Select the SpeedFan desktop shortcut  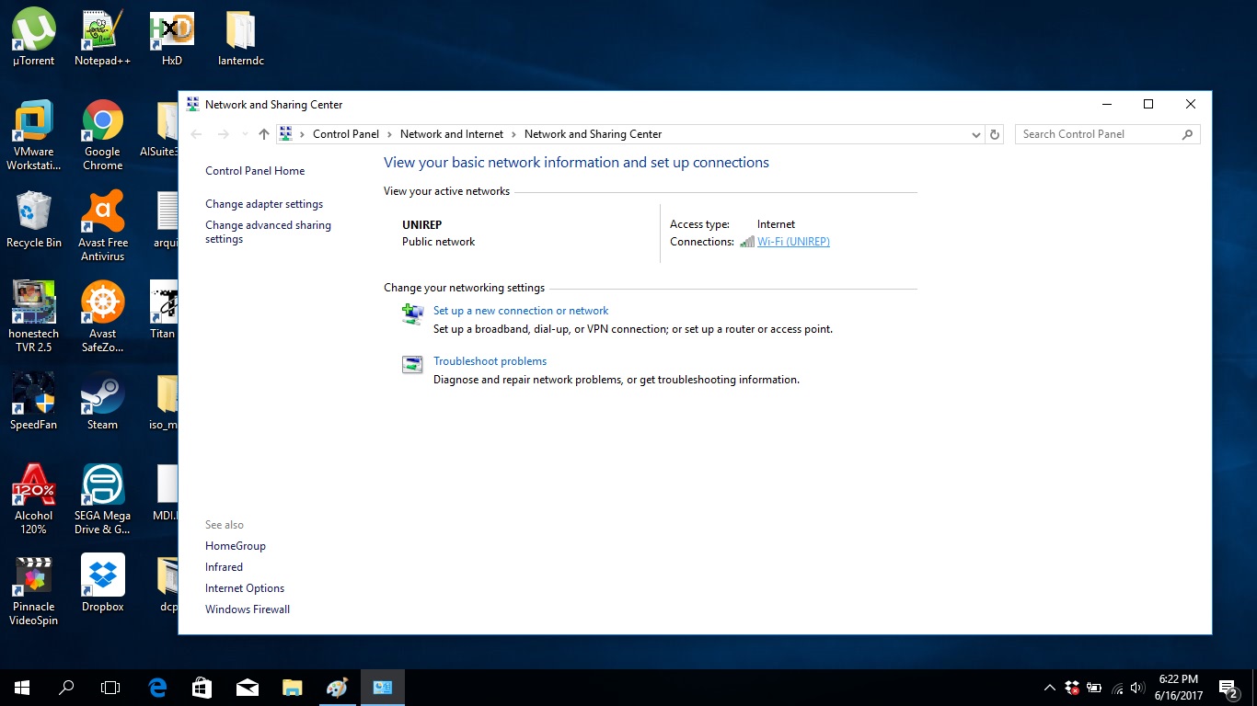pos(33,401)
